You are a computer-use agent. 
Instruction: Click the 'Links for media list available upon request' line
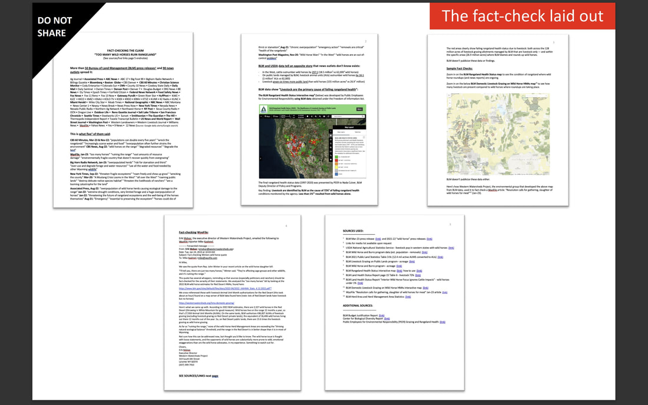point(368,244)
